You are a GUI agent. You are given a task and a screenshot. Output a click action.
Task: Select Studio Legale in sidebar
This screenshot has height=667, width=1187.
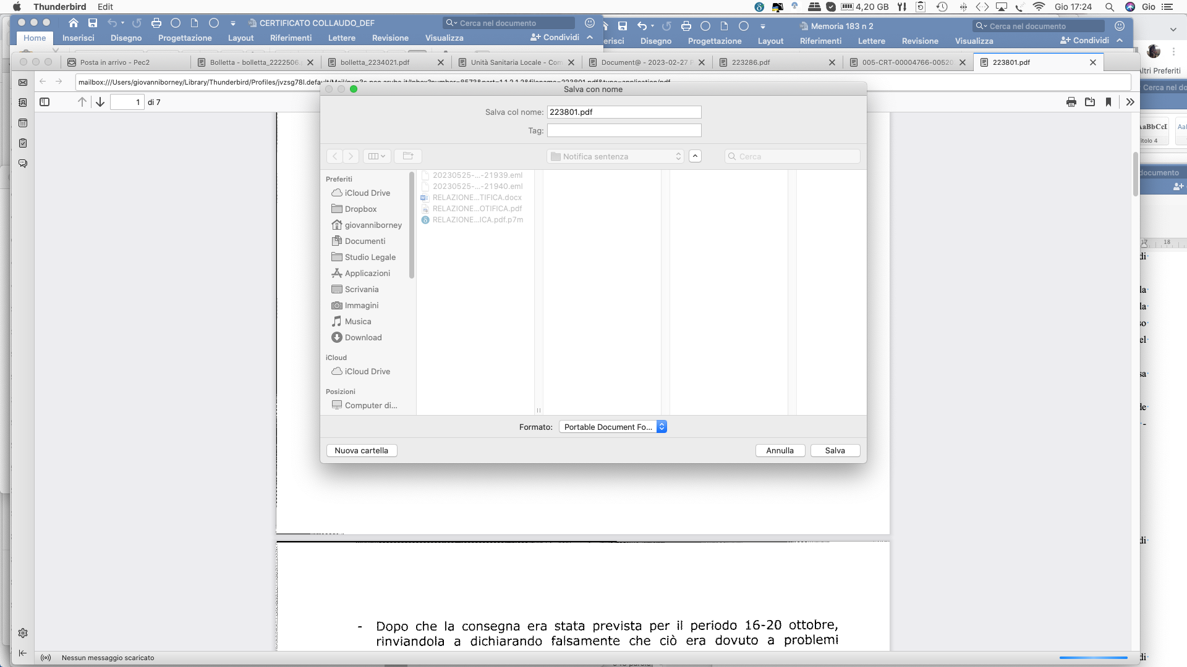[x=370, y=257]
